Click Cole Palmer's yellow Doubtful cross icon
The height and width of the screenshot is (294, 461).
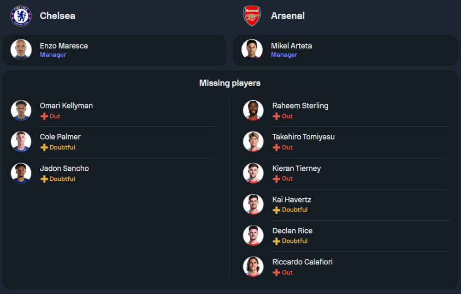pos(44,148)
